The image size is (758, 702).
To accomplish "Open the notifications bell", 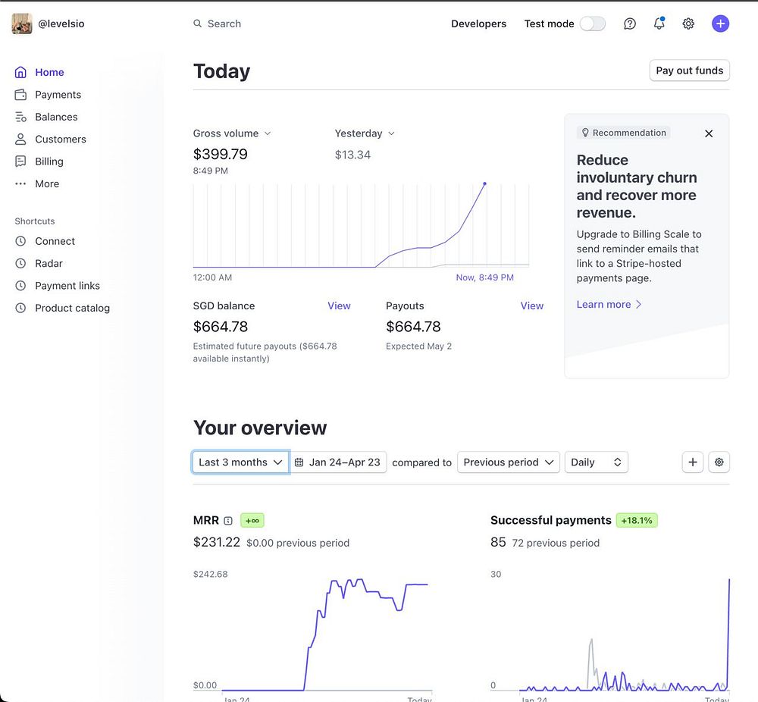I will [x=659, y=24].
